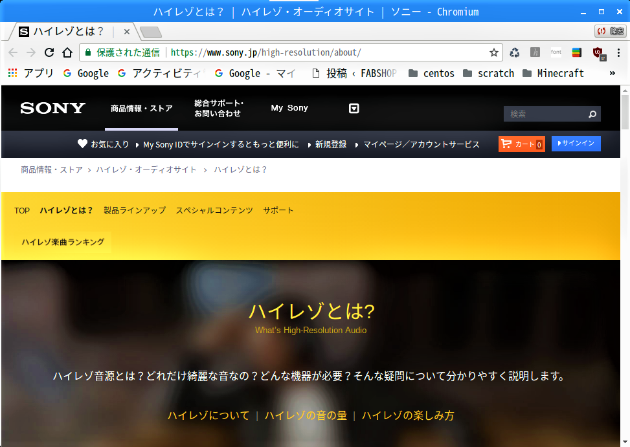The image size is (630, 447).
Task: Go to the TOP tab in yellow bar
Action: [22, 210]
